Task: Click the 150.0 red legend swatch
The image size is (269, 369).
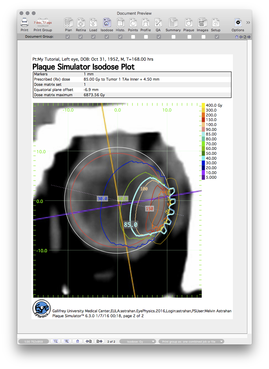Action: [204, 120]
